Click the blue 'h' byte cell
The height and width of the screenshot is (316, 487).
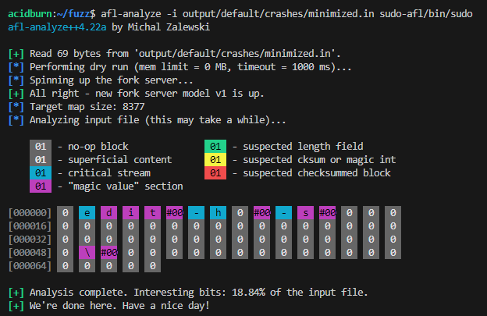pyautogui.click(x=220, y=212)
